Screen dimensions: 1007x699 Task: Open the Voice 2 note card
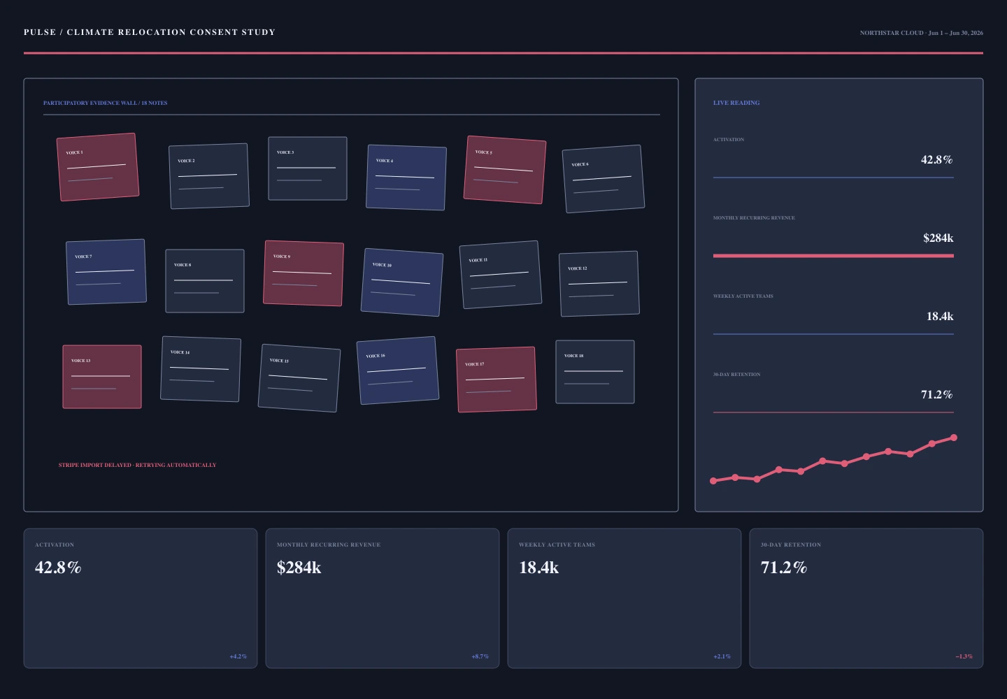coord(209,176)
